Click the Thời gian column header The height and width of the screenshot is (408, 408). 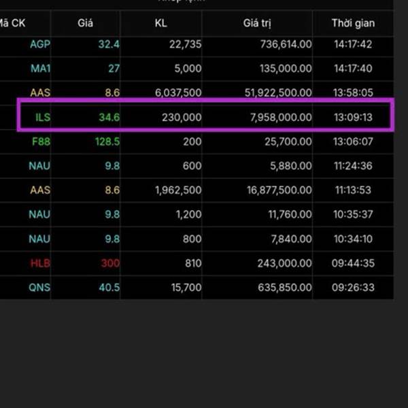(352, 23)
